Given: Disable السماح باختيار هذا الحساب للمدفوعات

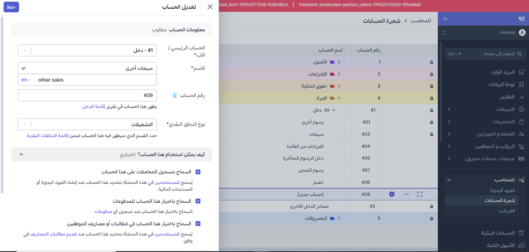Looking at the screenshot, I should click(x=198, y=201).
